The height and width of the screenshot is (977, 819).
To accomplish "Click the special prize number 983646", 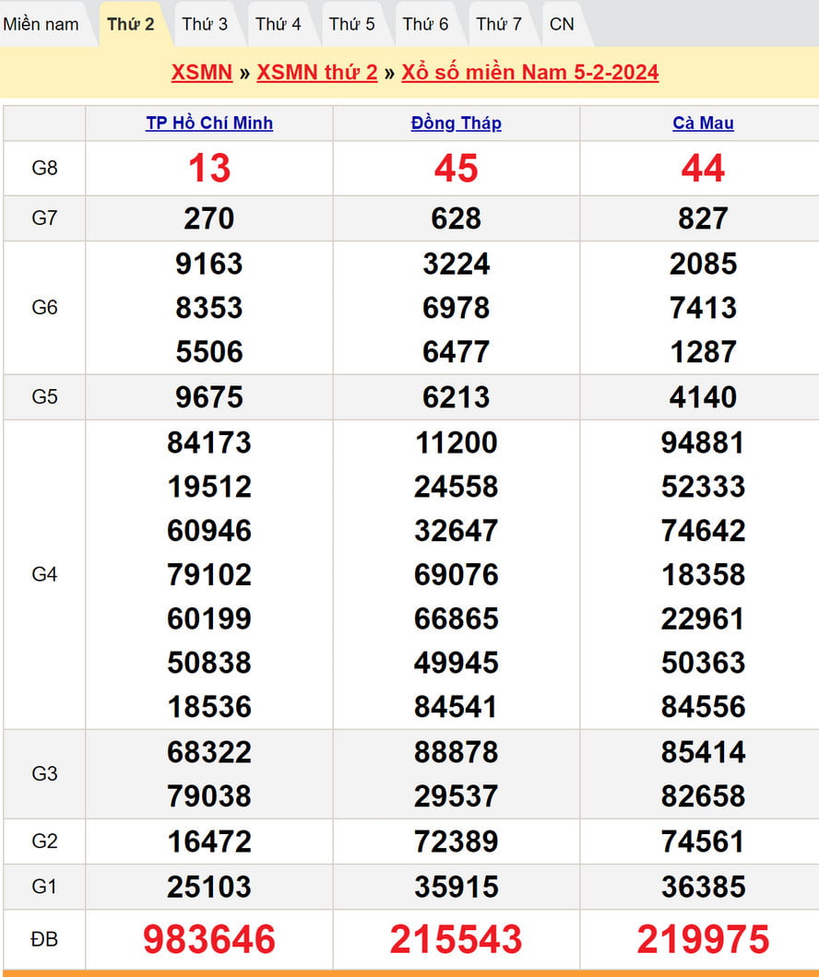I will click(209, 939).
